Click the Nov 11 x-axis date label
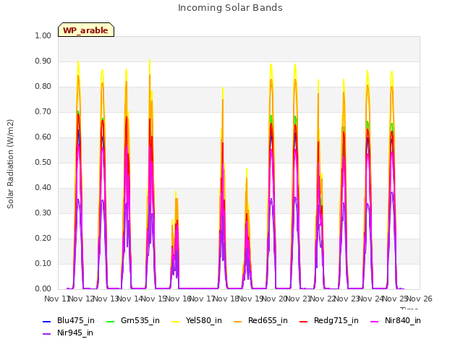The height and width of the screenshot is (347, 463). 57,299
